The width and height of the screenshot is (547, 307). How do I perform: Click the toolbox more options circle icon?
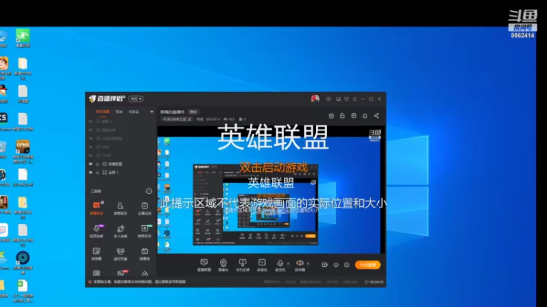point(149,191)
